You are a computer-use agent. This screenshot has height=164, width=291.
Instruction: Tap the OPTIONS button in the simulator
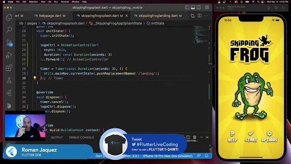click(x=269, y=136)
